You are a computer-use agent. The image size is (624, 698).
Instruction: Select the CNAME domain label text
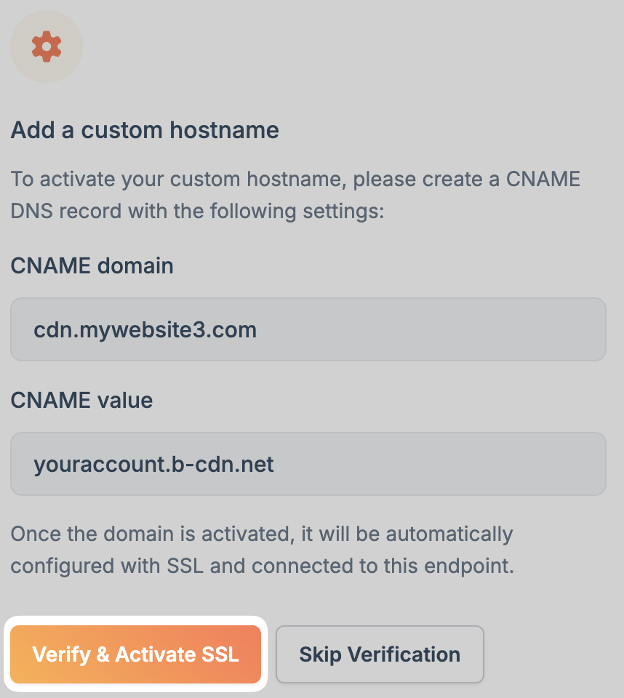pyautogui.click(x=91, y=265)
